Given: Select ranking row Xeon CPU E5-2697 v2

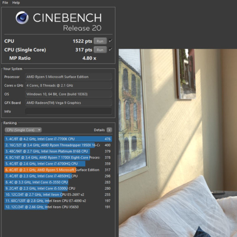Looking at the screenshot, I should point(58,194).
